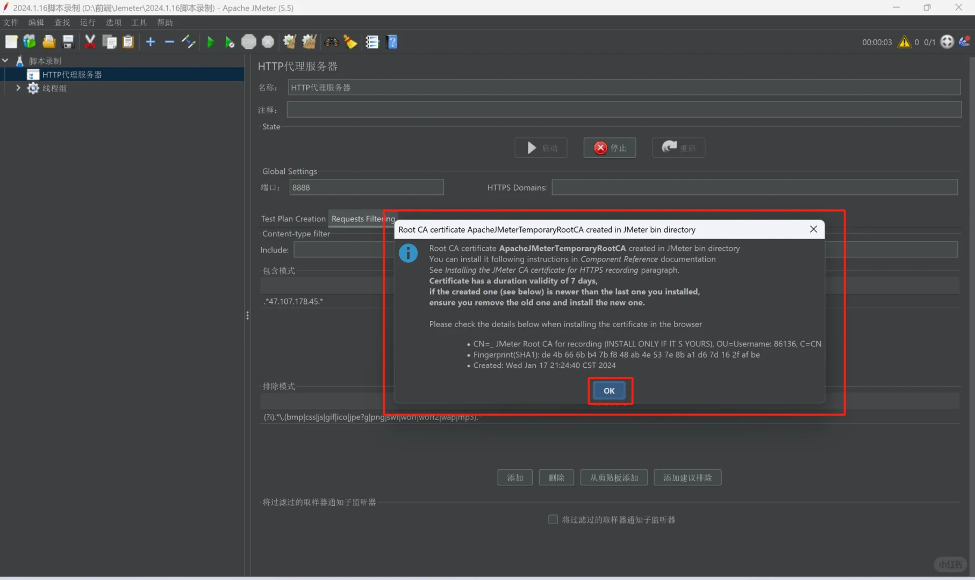Viewport: 975px width, 580px height.
Task: Click the yellow warning triangle log icon
Action: 905,42
